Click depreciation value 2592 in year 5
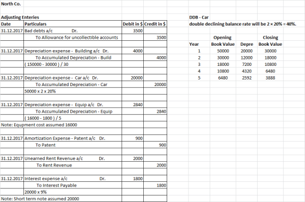The height and width of the screenshot is (202, 305). pos(247,78)
